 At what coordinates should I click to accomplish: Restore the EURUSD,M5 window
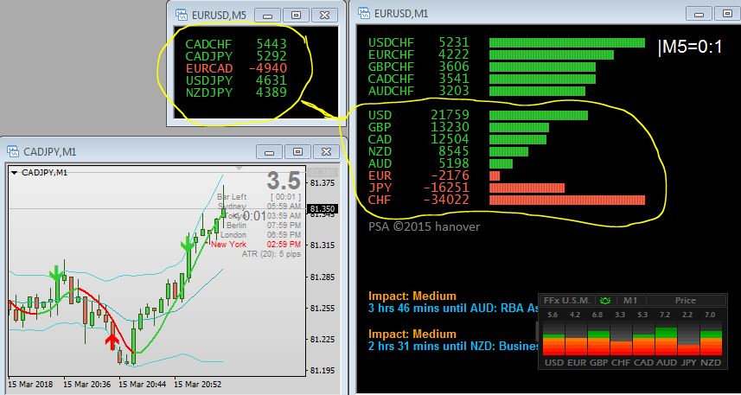(297, 15)
